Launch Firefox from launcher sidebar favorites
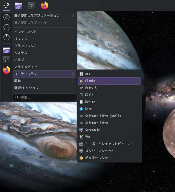Screen dimensions: 175x192 tap(6, 70)
